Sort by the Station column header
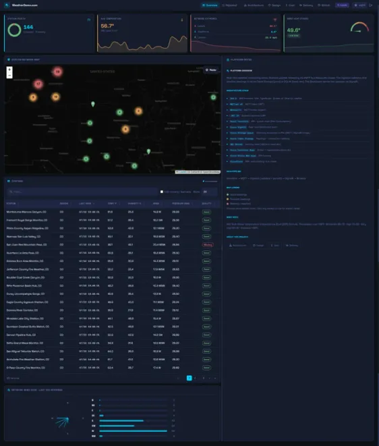This screenshot has width=379, height=446. coord(11,203)
